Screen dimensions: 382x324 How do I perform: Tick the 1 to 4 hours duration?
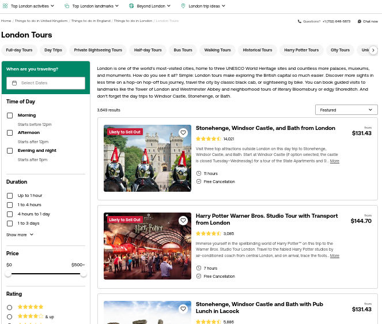tap(10, 205)
